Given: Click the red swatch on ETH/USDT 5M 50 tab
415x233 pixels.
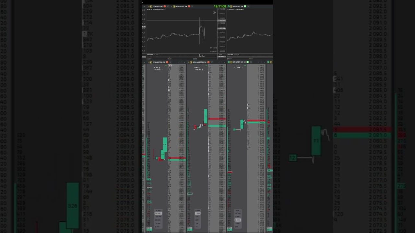Looking at the screenshot, I should [208, 62].
